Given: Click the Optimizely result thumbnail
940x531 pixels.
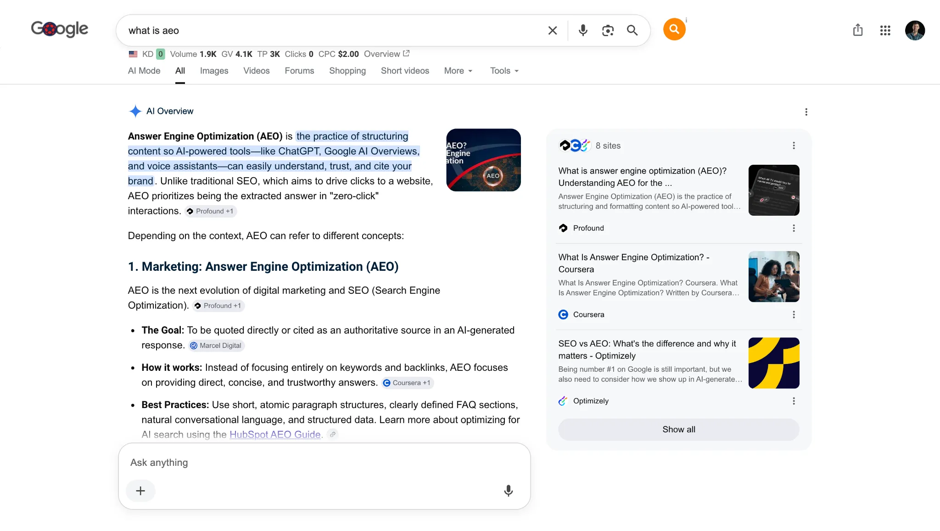Looking at the screenshot, I should [x=774, y=363].
